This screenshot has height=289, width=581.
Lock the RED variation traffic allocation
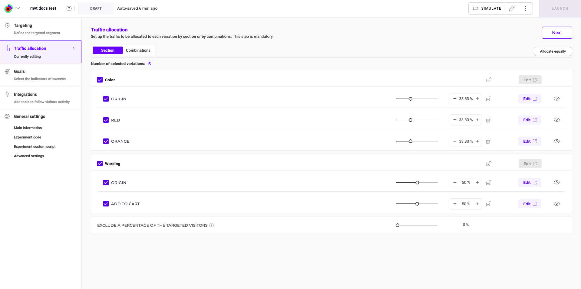[x=488, y=120]
